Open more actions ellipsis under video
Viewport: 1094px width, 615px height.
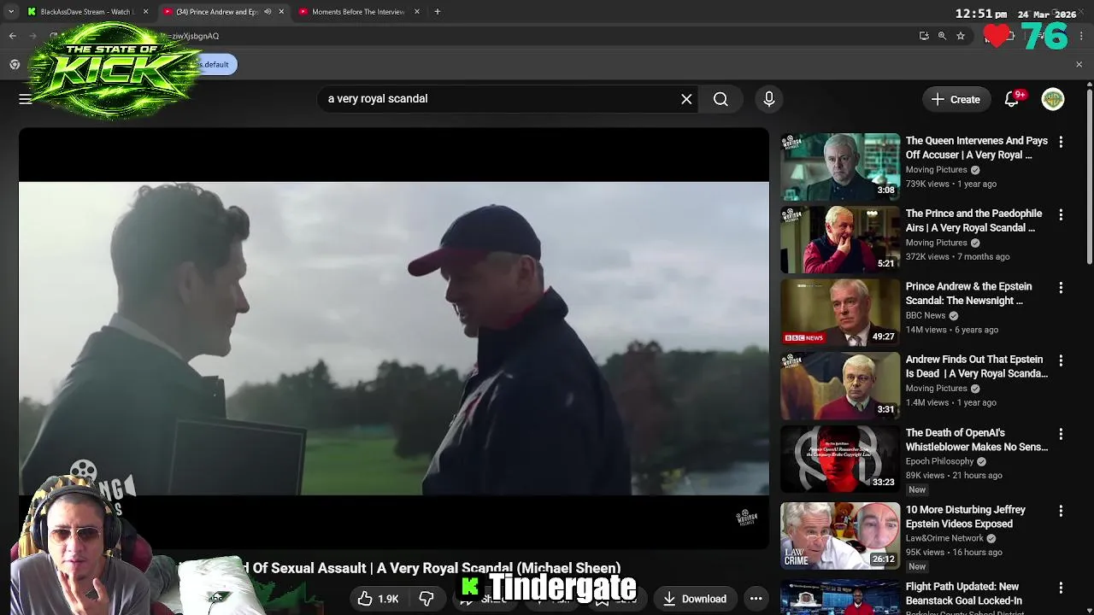click(756, 599)
